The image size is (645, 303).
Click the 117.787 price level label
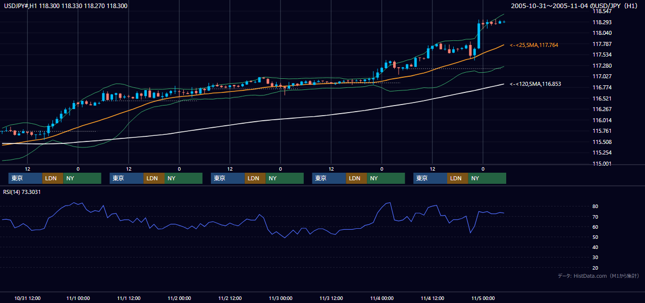click(603, 44)
